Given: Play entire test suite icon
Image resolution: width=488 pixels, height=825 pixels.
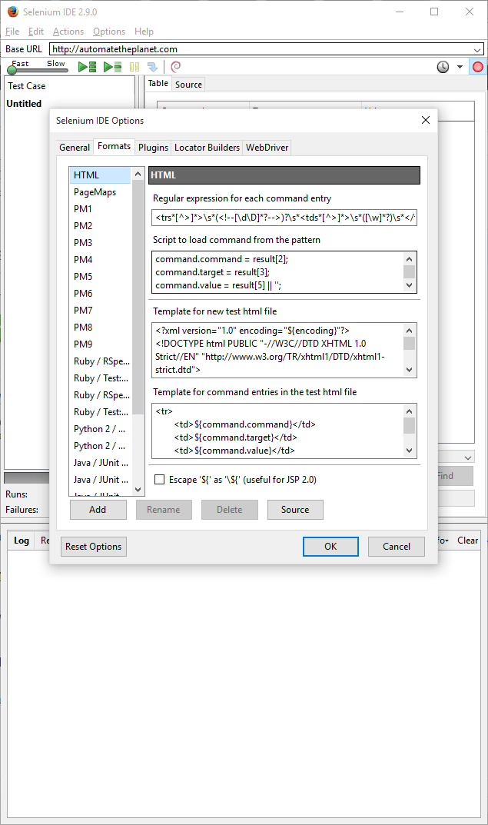Looking at the screenshot, I should [88, 67].
